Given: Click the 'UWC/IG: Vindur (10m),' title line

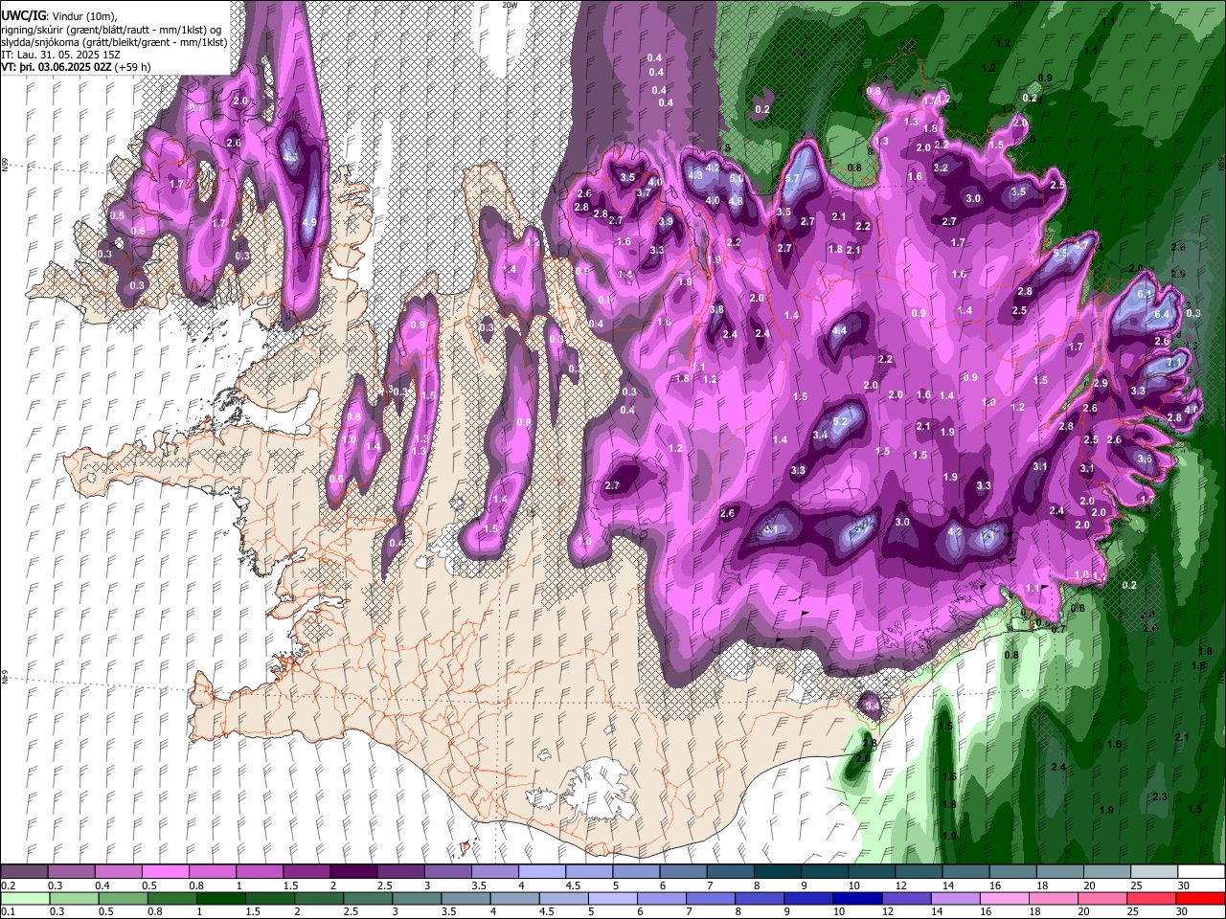Looking at the screenshot, I should click(x=60, y=16).
